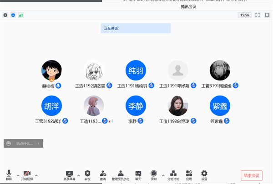Click muted mic icon of 工造1192胡艺雯
Image resolution: width=273 pixels, height=184 pixels.
(109, 85)
